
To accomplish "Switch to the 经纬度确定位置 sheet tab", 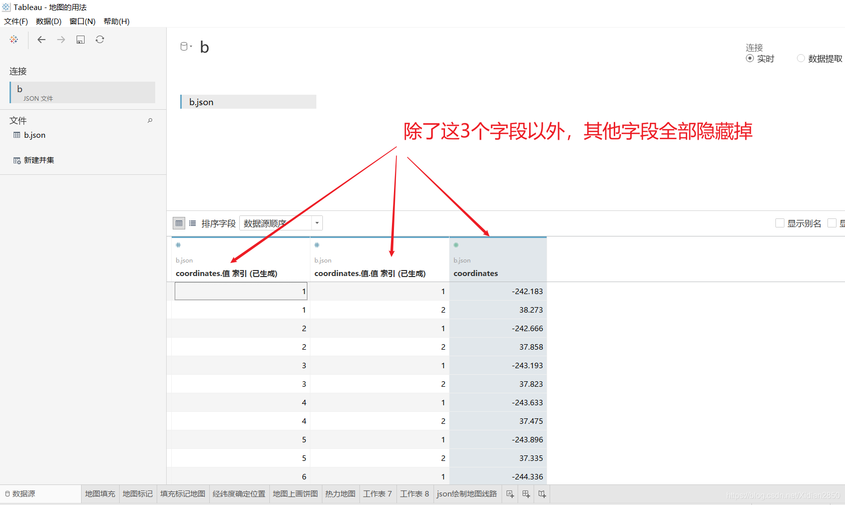I will 239,494.
